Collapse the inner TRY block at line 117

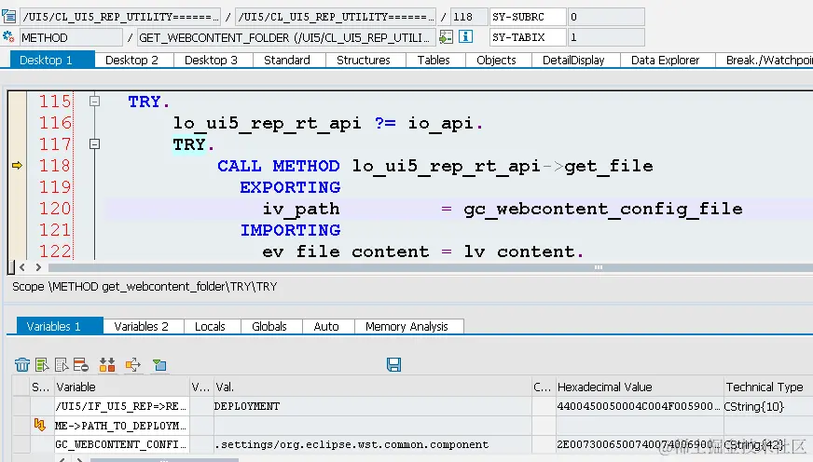tap(94, 144)
